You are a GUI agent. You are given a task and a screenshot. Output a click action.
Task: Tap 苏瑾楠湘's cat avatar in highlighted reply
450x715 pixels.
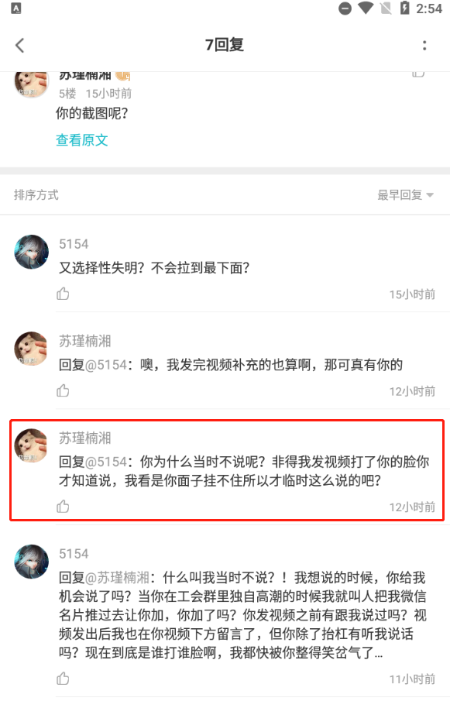[32, 445]
